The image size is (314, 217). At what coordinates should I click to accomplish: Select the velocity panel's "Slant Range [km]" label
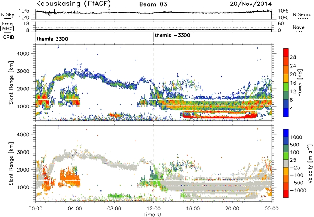11,163
